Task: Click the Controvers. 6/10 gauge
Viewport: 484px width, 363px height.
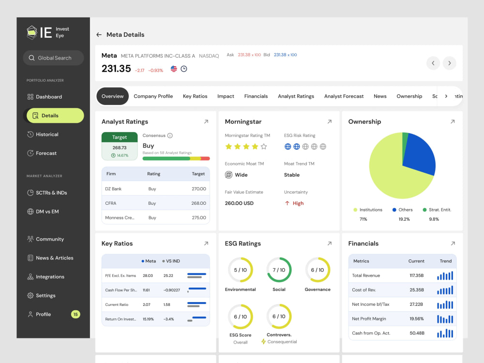Action: click(279, 317)
